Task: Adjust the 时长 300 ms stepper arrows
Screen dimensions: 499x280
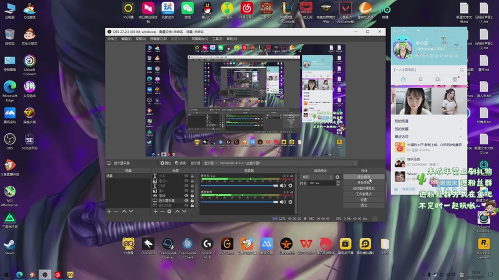Action: click(x=338, y=183)
